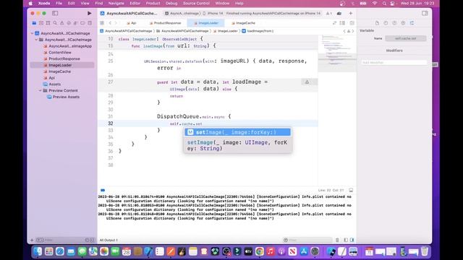Select setImage(_ image:forKey:) autocomplete suggestion

point(237,132)
